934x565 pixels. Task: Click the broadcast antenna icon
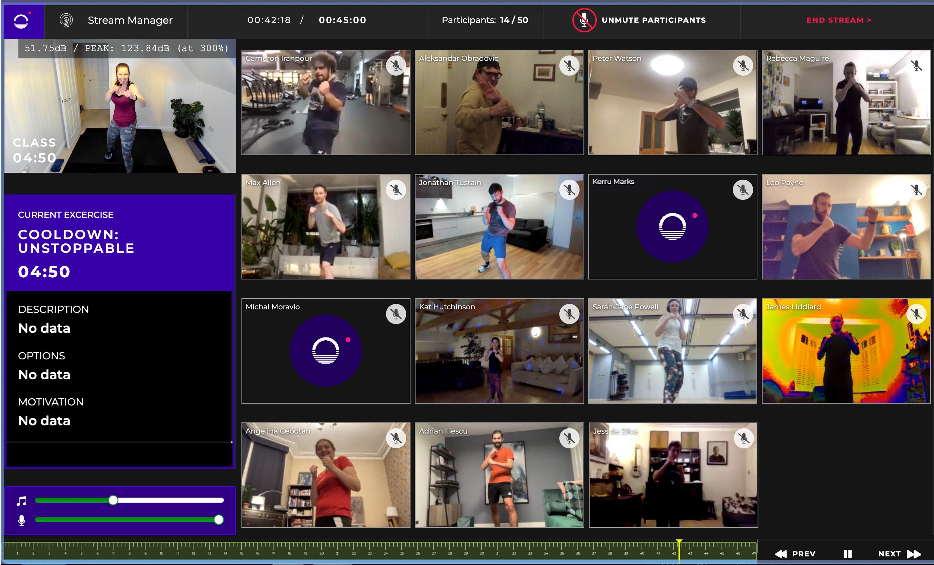pos(66,20)
